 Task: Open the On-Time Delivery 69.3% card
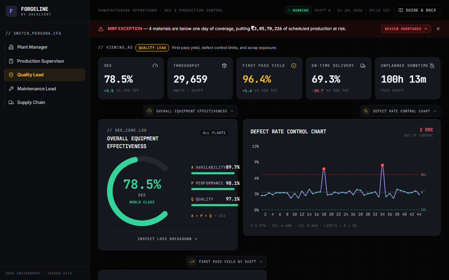339,78
